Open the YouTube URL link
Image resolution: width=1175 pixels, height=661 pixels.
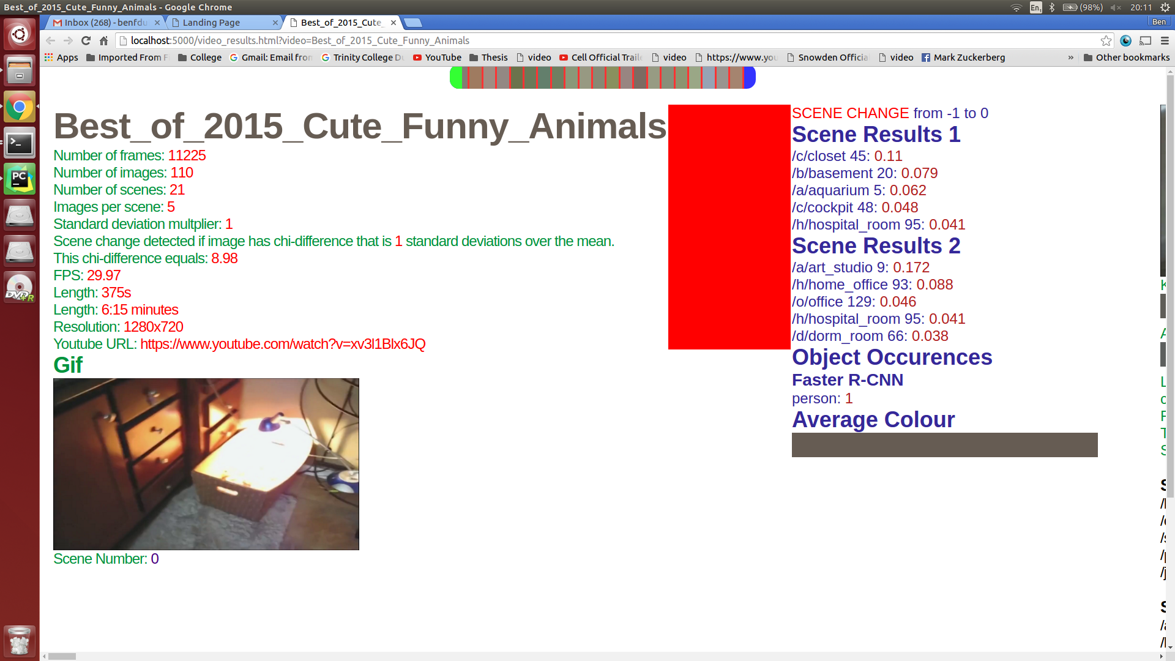click(283, 344)
